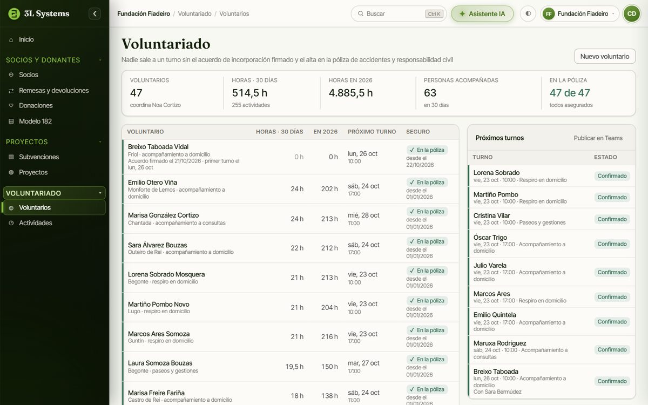Go to Socios in the sidebar
This screenshot has width=648, height=405.
pos(54,75)
